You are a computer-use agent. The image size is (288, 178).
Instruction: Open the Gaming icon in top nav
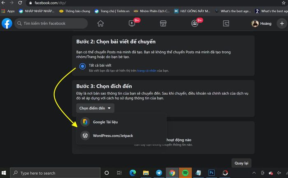click(226, 23)
